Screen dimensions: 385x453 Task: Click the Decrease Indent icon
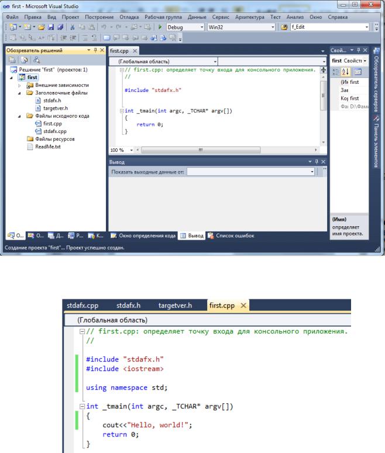64,38
